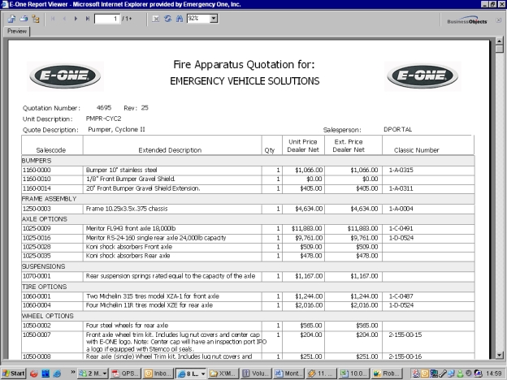507x380 pixels.
Task: Go to next page arrow
Action: click(x=76, y=19)
